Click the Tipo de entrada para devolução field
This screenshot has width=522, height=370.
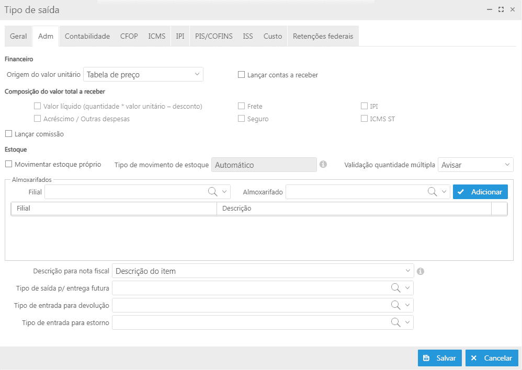(x=263, y=305)
